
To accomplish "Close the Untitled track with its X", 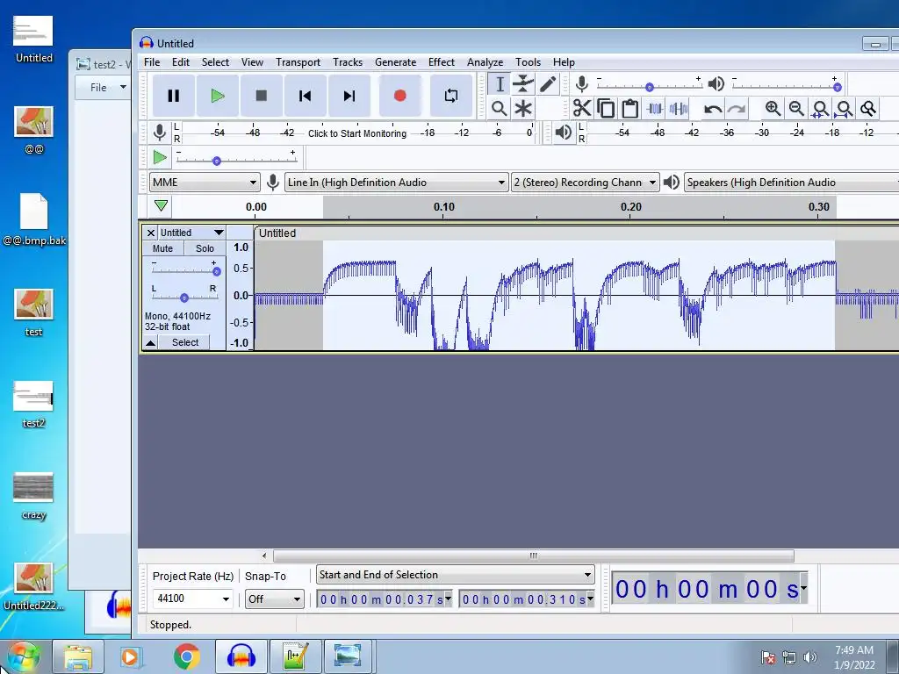I will coord(150,233).
